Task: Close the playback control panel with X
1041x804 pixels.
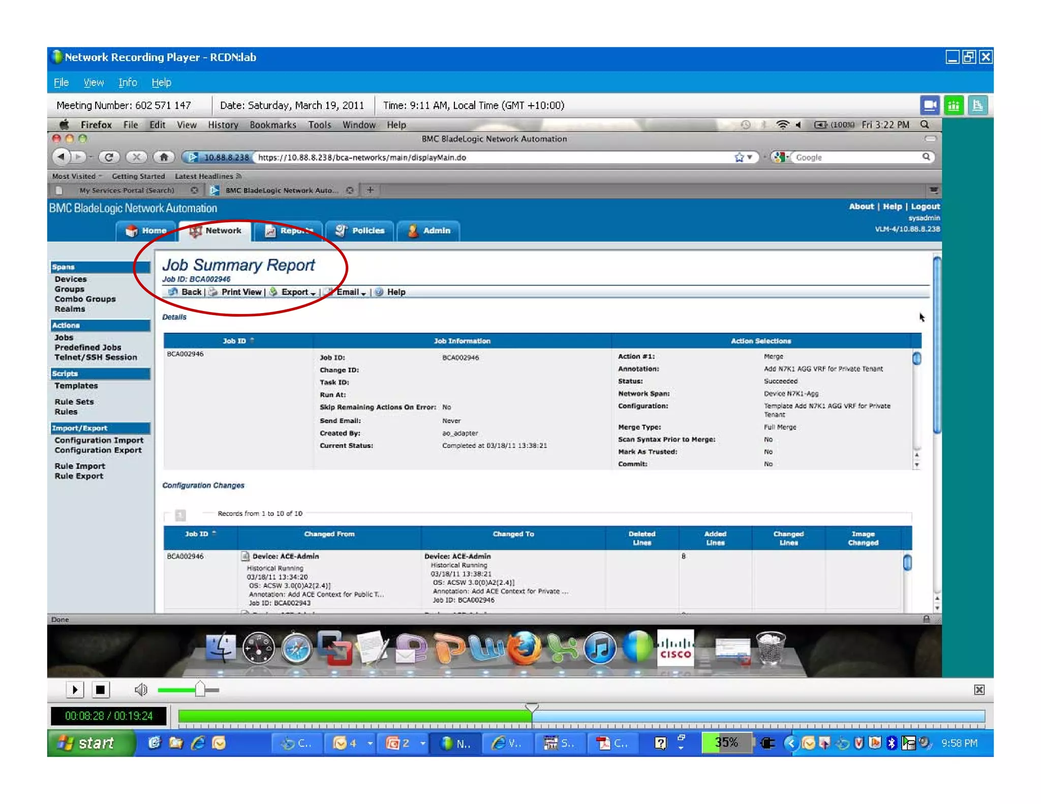Action: click(979, 690)
